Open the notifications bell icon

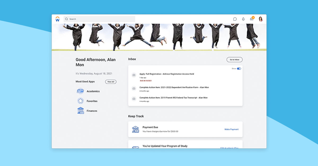[243, 19]
